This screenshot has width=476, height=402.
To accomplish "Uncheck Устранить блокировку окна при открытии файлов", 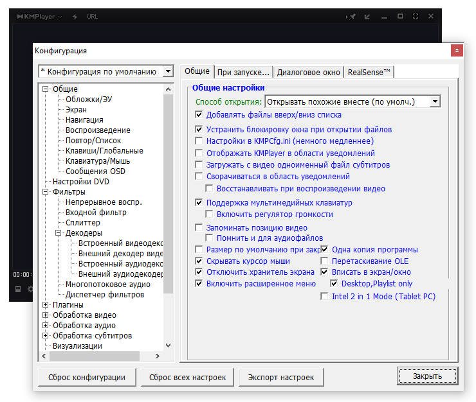I will (x=199, y=130).
